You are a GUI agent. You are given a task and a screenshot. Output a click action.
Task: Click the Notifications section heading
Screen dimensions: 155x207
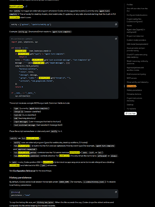[17, 7]
